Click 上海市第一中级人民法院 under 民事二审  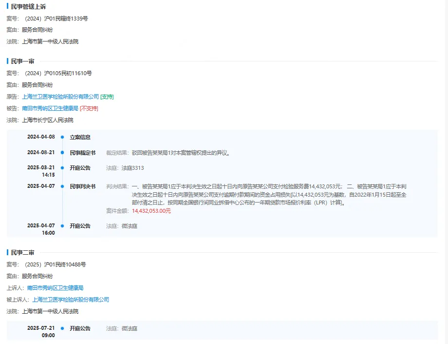coord(50,311)
